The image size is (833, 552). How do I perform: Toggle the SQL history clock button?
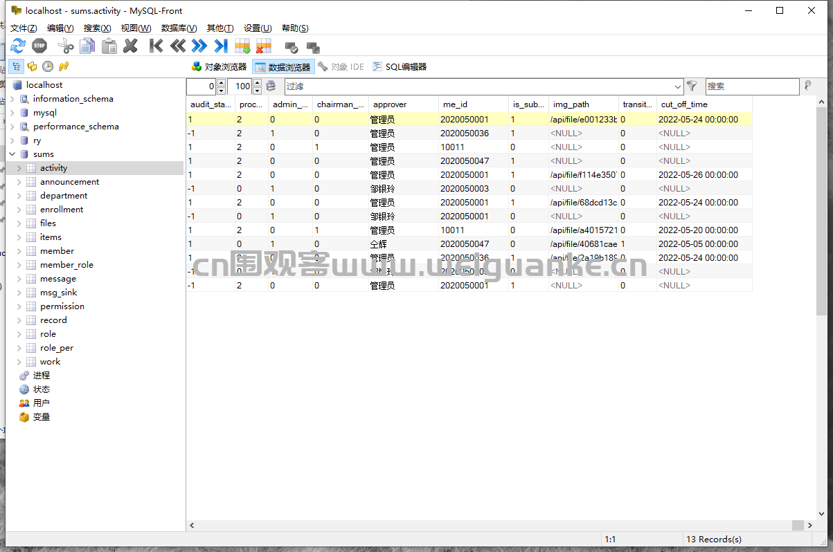click(x=48, y=66)
